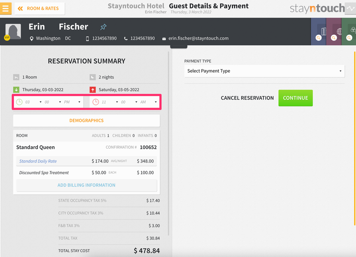Viewport: 356px width, 257px height.
Task: Pin the guest card with pushpin icon
Action: click(x=103, y=27)
